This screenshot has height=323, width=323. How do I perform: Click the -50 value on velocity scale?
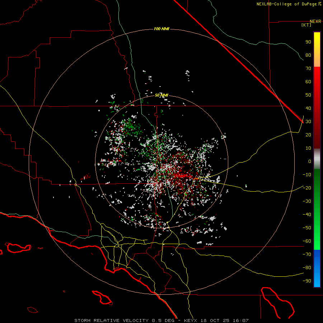point(307,228)
